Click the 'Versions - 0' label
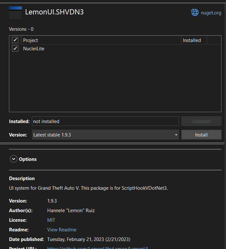Image resolution: width=226 pixels, height=249 pixels. pos(21,29)
